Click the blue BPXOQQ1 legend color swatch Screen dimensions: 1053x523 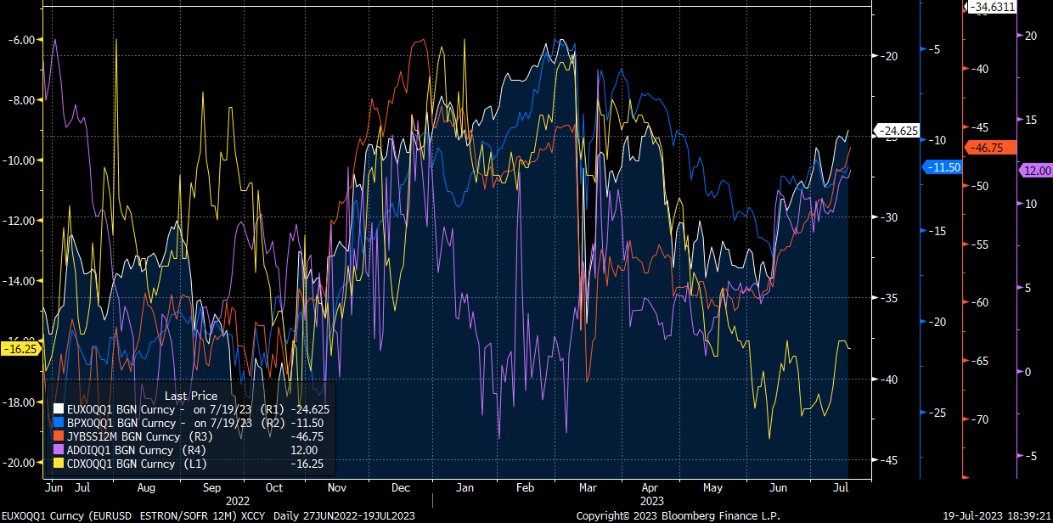pos(58,423)
